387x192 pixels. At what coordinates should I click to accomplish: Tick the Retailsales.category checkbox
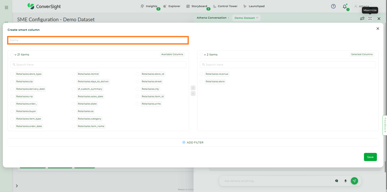73,119
